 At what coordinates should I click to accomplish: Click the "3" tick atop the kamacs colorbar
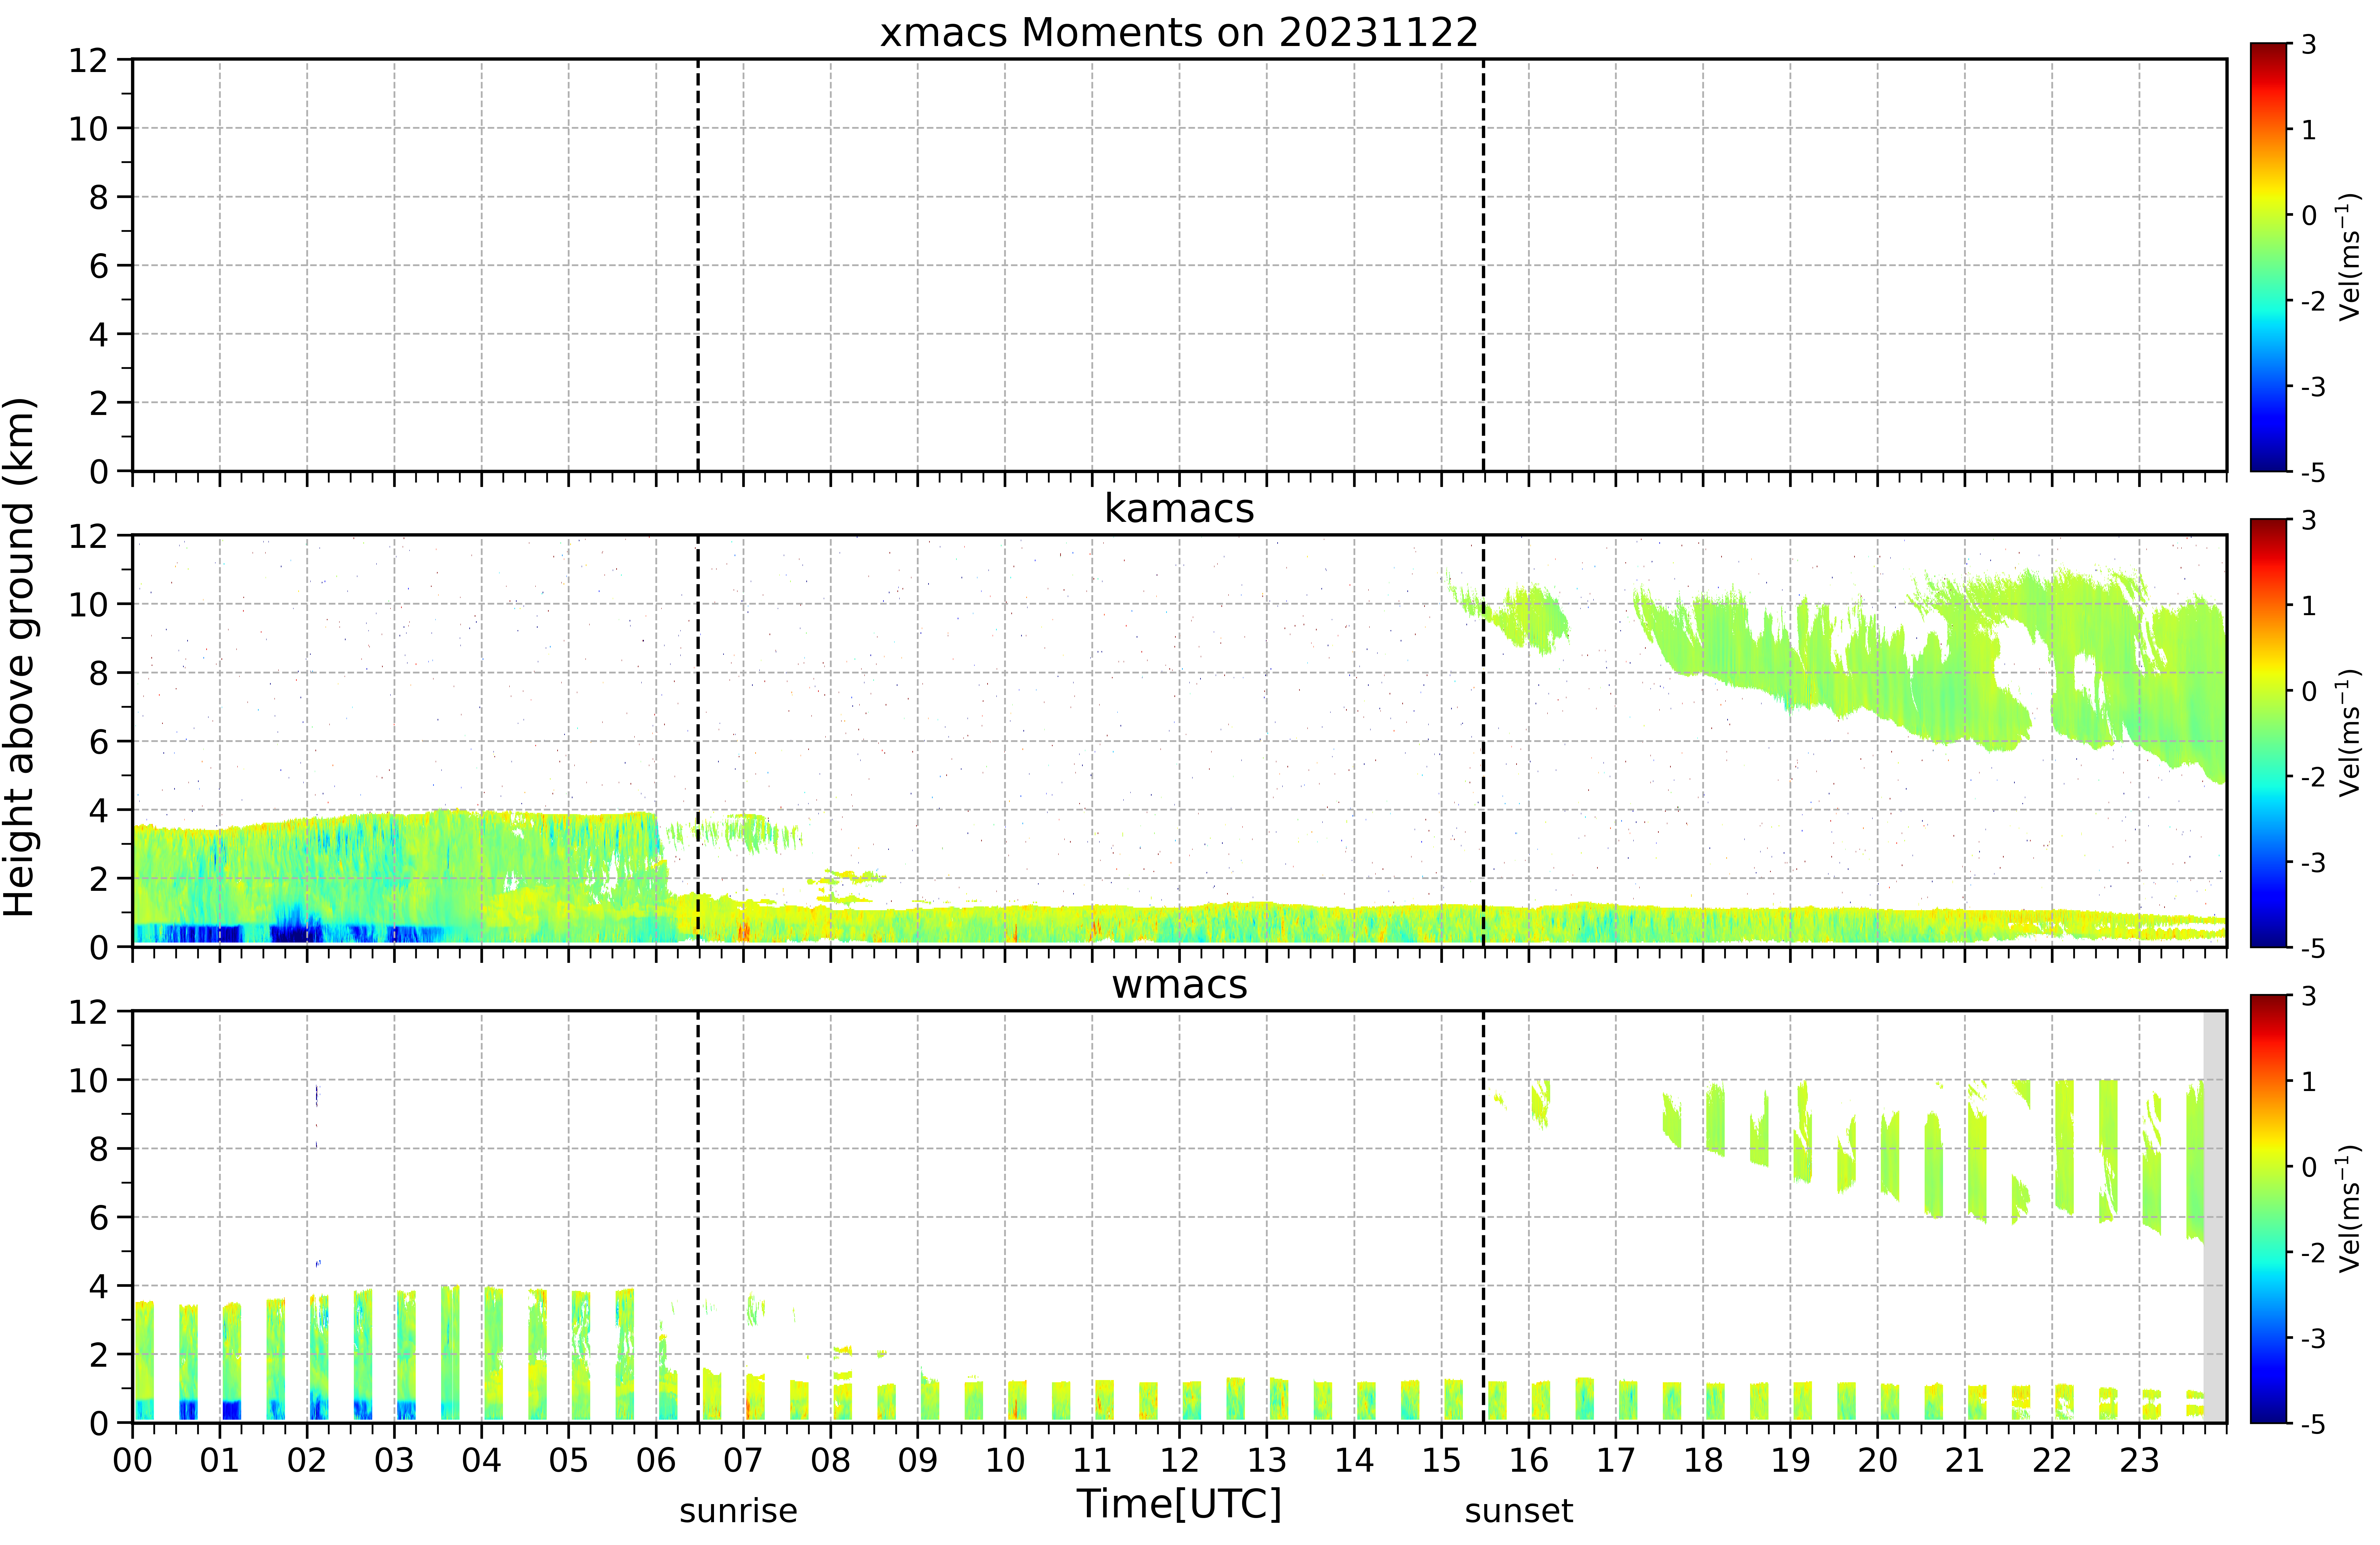[x=2309, y=520]
